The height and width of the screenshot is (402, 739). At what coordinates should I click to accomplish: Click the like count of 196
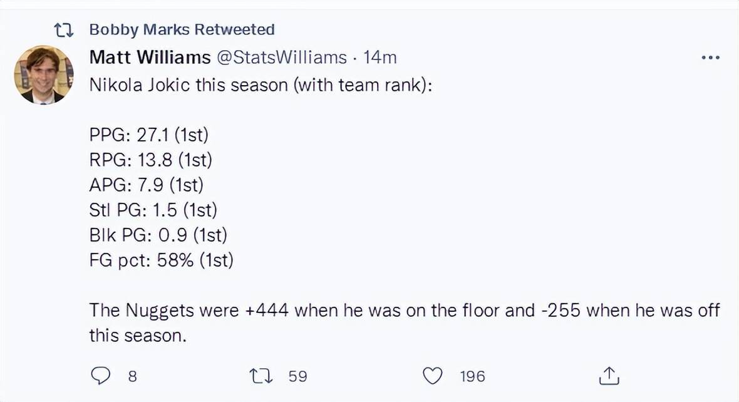point(472,376)
